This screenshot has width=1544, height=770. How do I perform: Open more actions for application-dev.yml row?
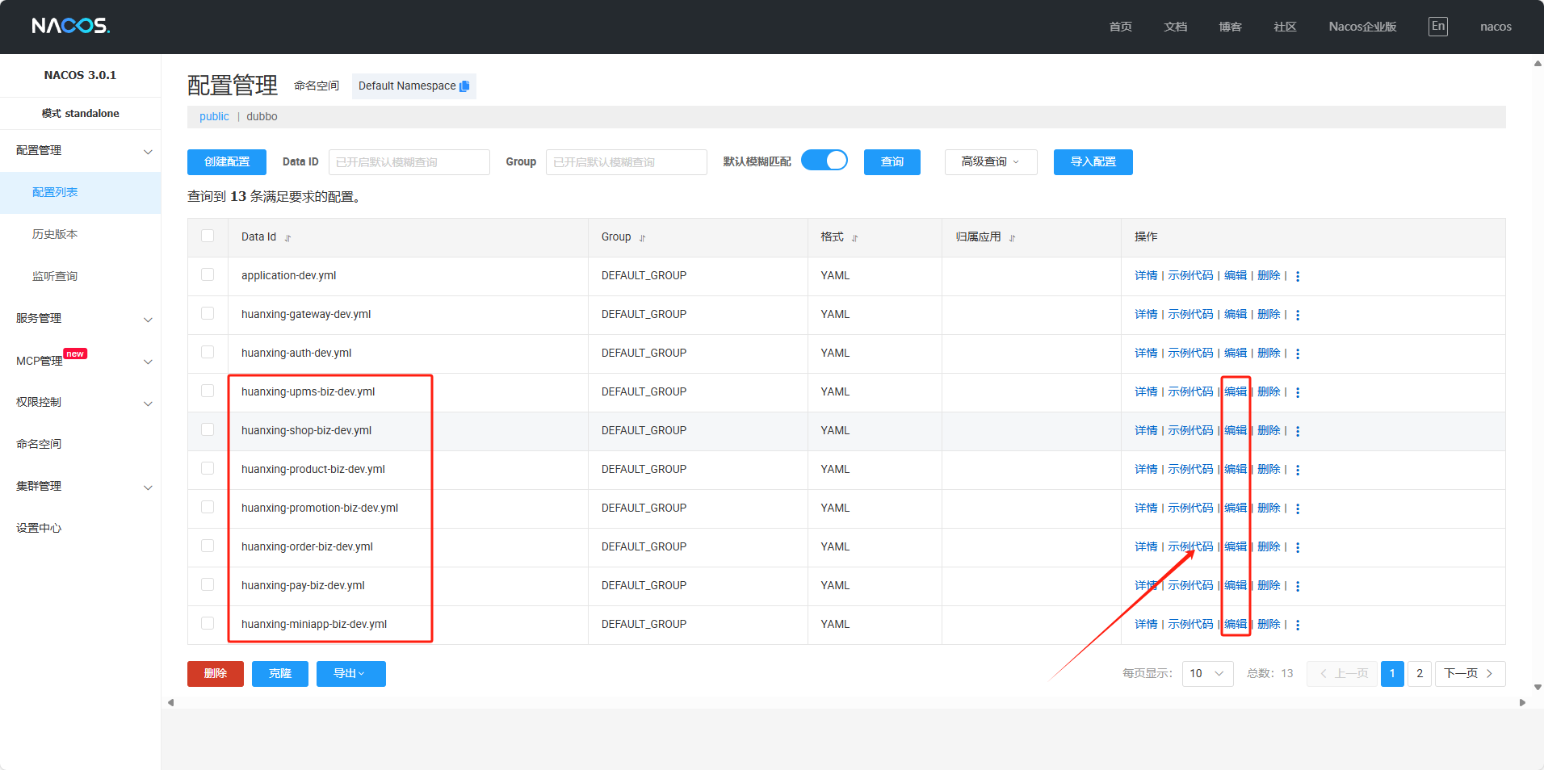1298,276
